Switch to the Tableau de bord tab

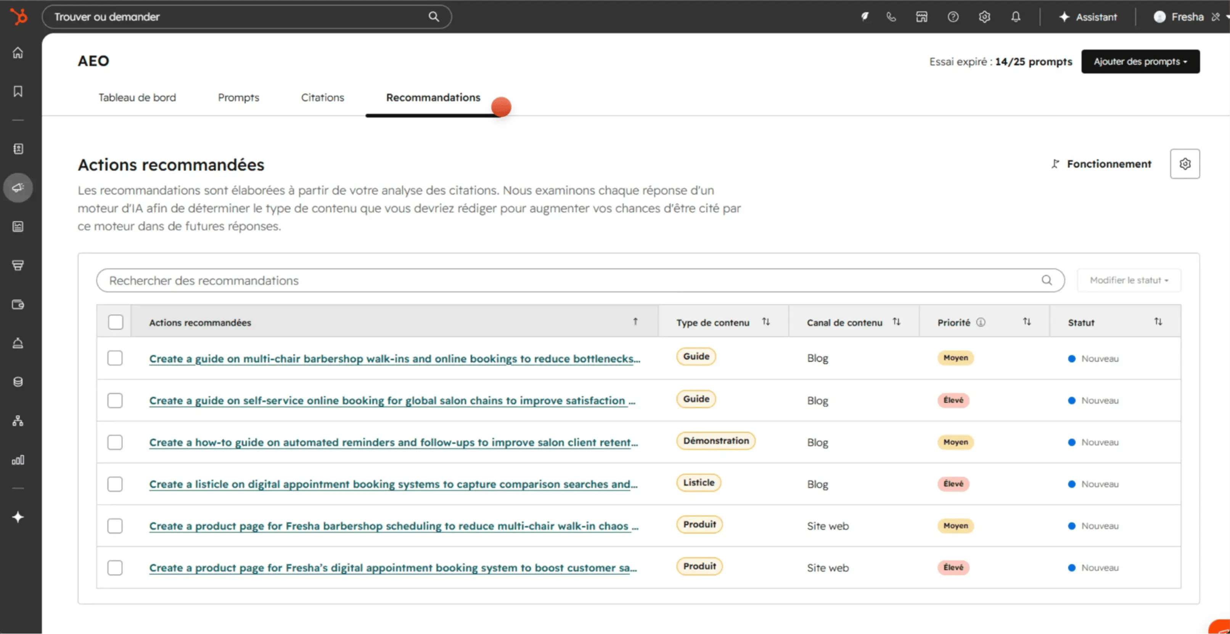pos(137,97)
